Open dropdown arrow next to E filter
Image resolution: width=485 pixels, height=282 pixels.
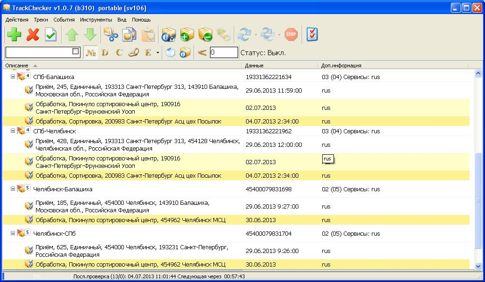click(x=158, y=53)
